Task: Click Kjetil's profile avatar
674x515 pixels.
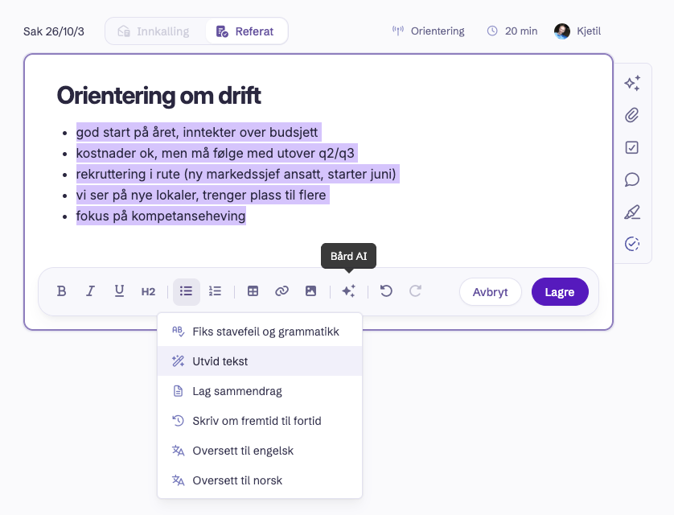Action: coord(562,31)
